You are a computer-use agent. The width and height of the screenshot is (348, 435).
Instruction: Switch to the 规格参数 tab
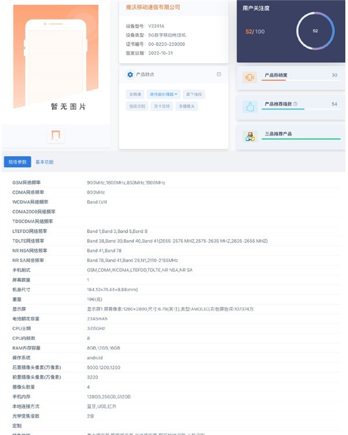17,162
